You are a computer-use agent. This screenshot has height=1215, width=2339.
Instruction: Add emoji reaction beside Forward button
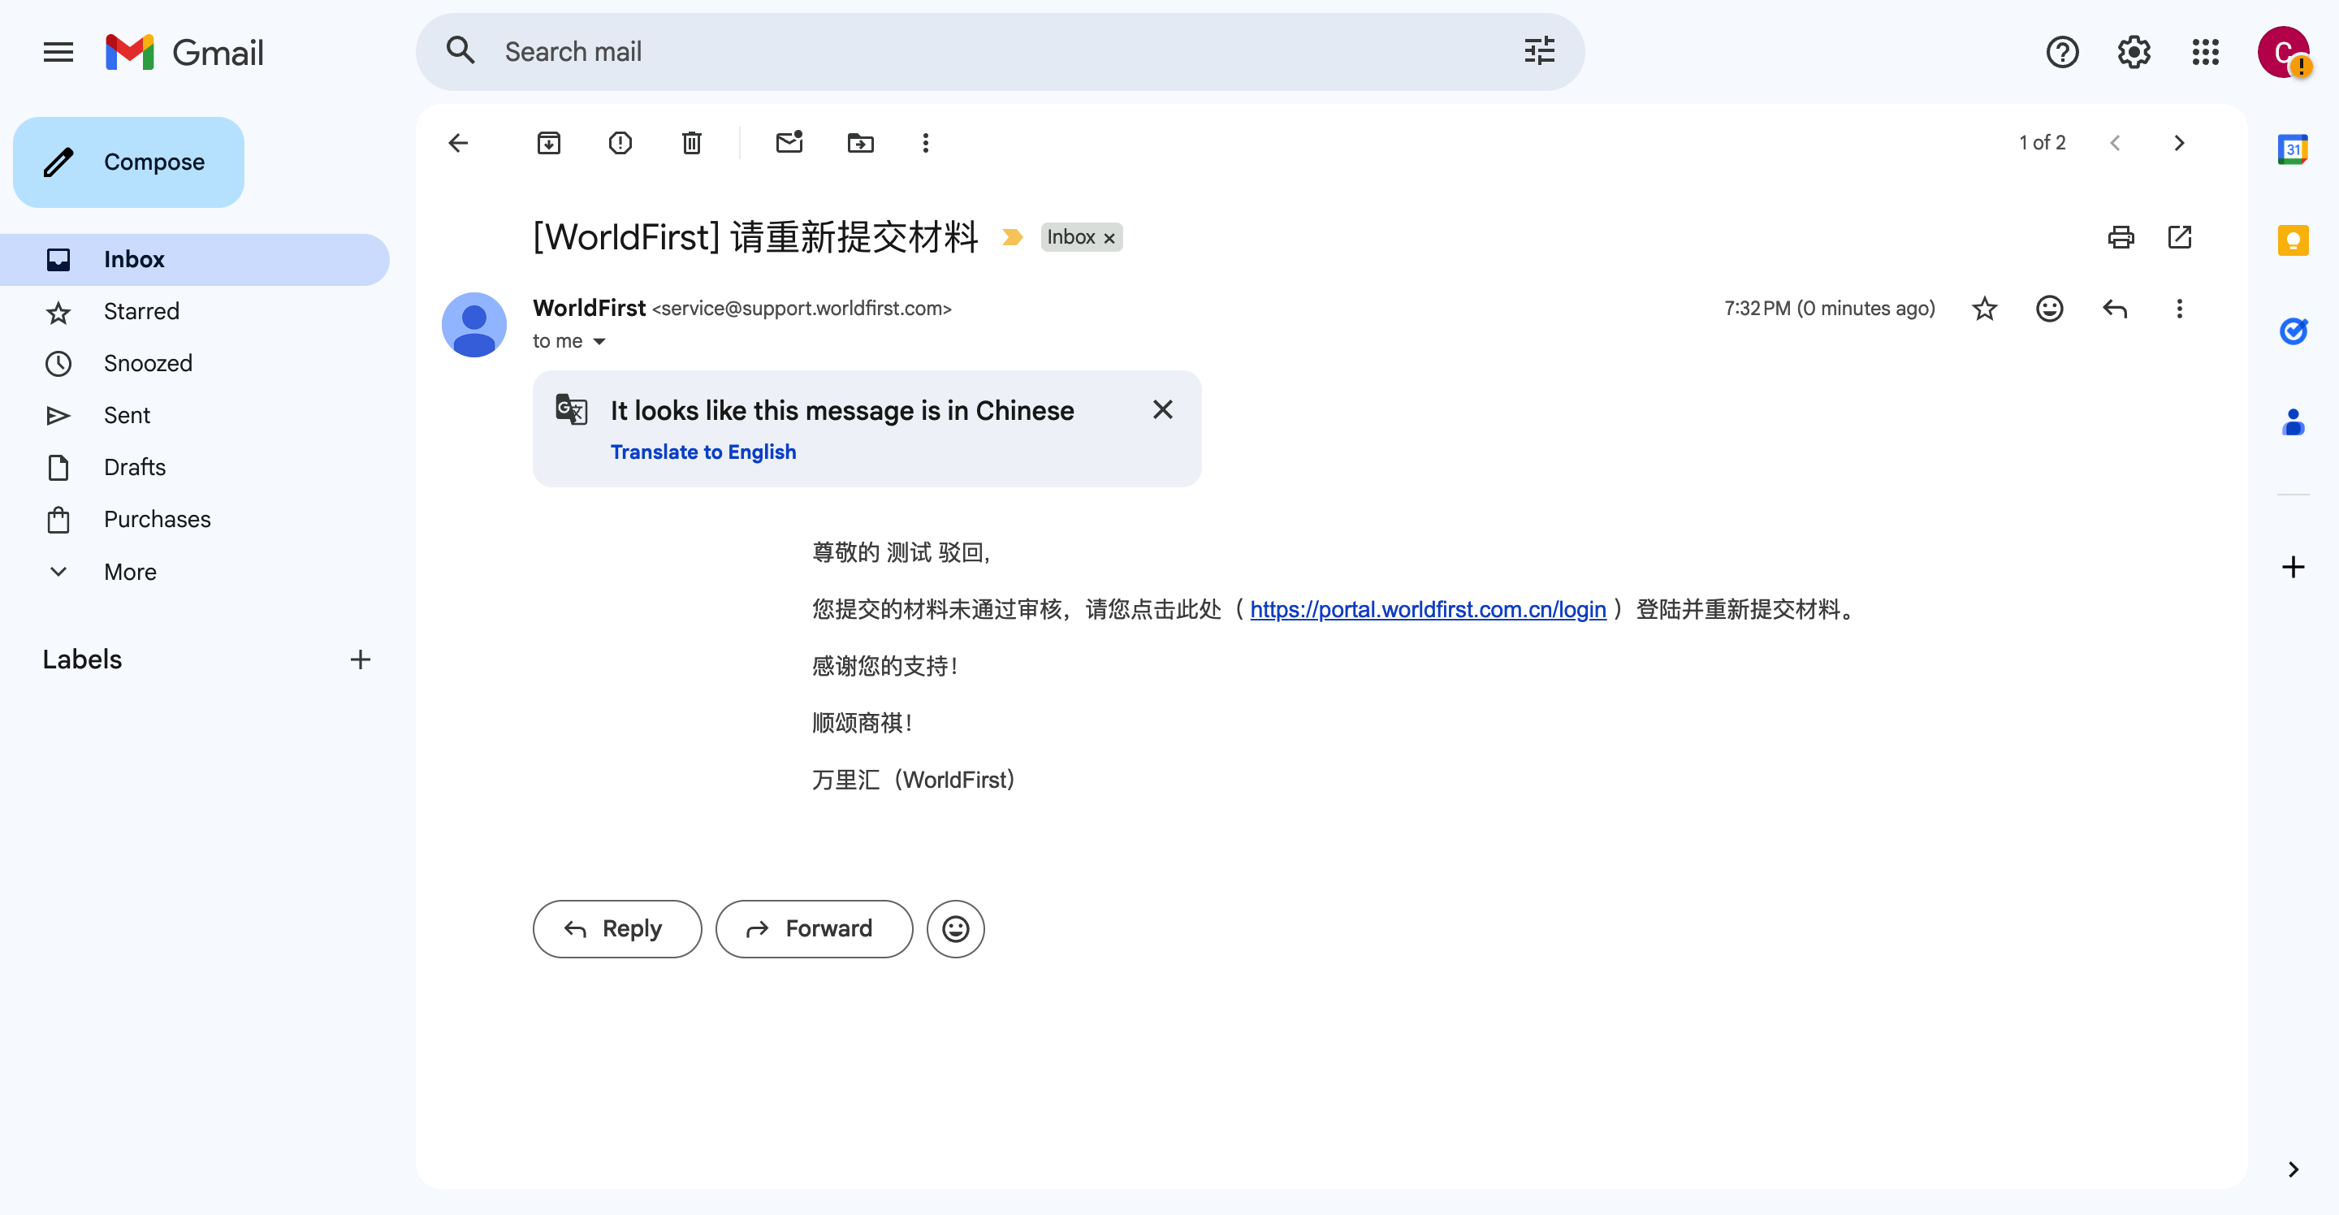pyautogui.click(x=955, y=928)
